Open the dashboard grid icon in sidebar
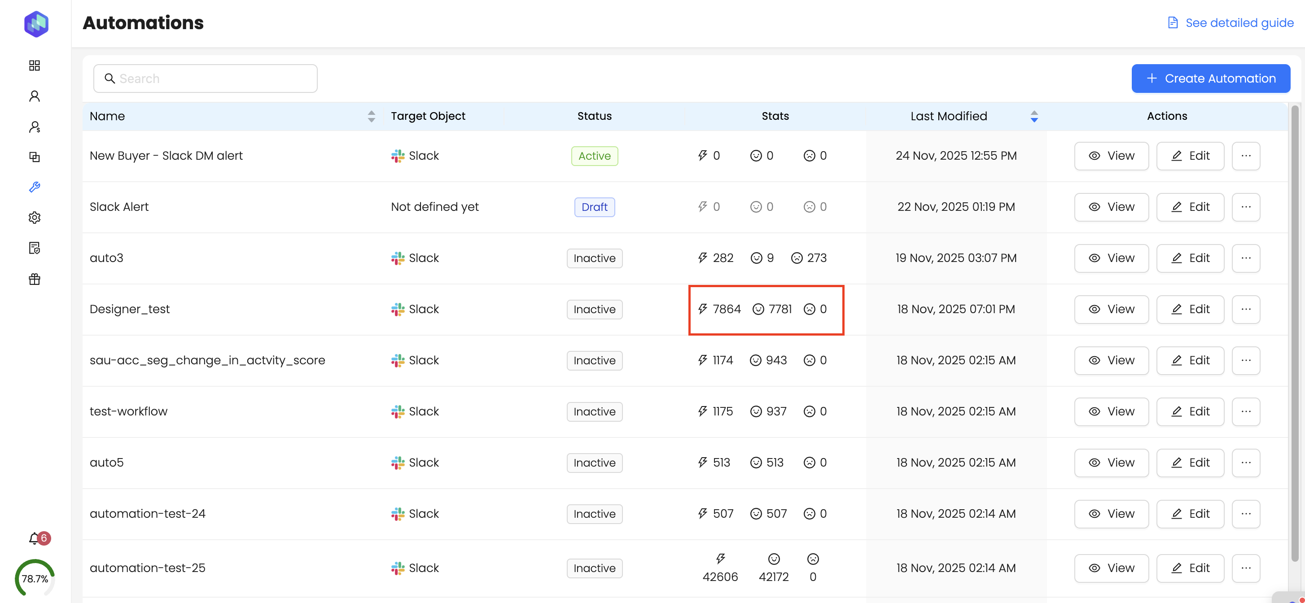This screenshot has height=603, width=1305. tap(35, 66)
